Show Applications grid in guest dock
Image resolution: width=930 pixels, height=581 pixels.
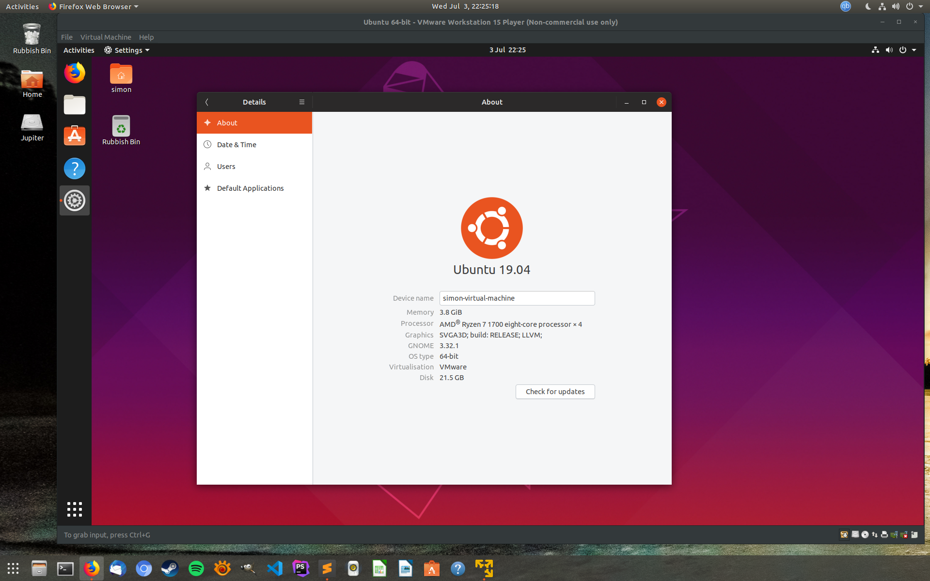(75, 509)
